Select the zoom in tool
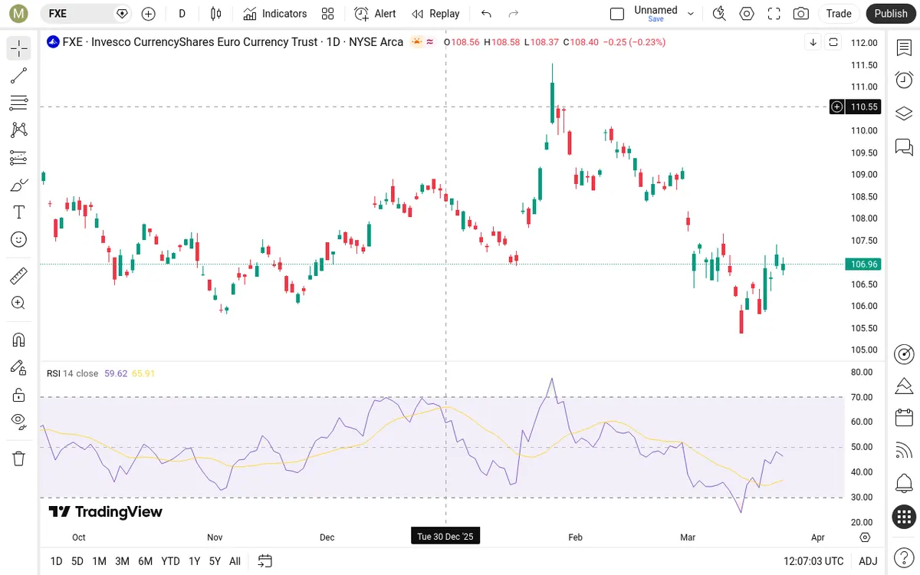This screenshot has height=575, width=920. [x=19, y=303]
